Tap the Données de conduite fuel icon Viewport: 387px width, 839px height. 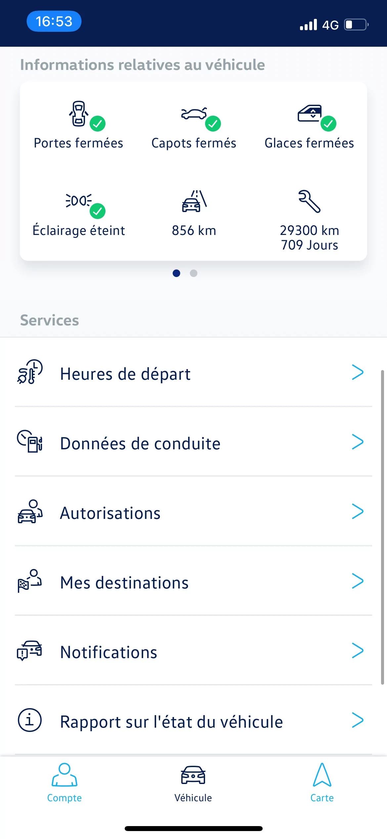[30, 441]
